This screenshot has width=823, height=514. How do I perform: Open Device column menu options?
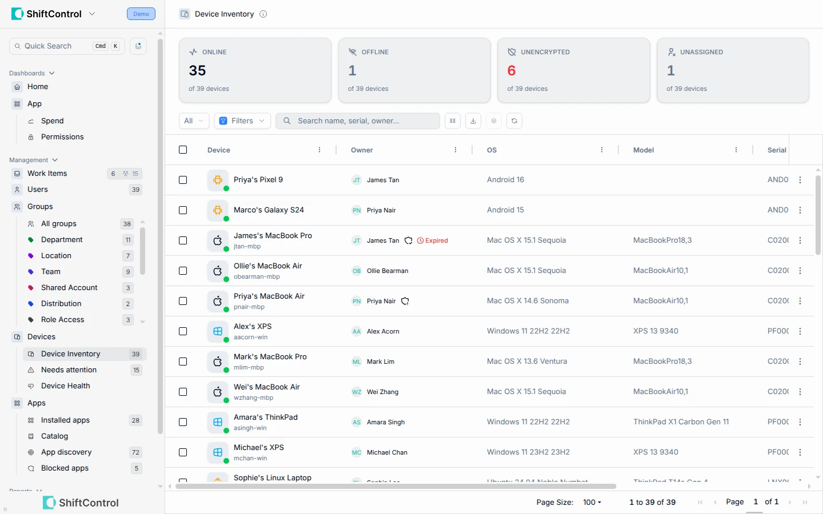coord(319,150)
